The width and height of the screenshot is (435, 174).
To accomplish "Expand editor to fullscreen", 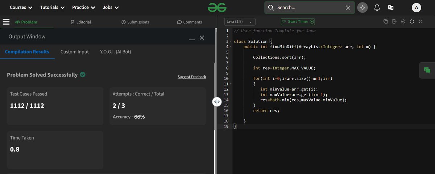I will [x=420, y=22].
